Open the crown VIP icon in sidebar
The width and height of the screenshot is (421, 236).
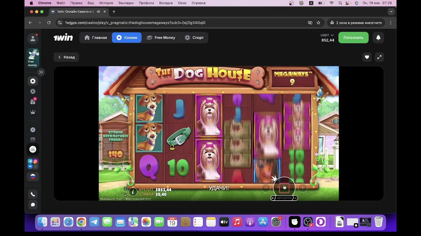click(x=33, y=112)
